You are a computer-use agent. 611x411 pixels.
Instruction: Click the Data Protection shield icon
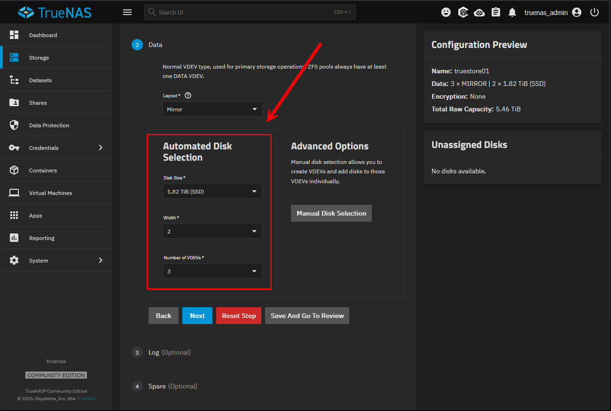(14, 125)
